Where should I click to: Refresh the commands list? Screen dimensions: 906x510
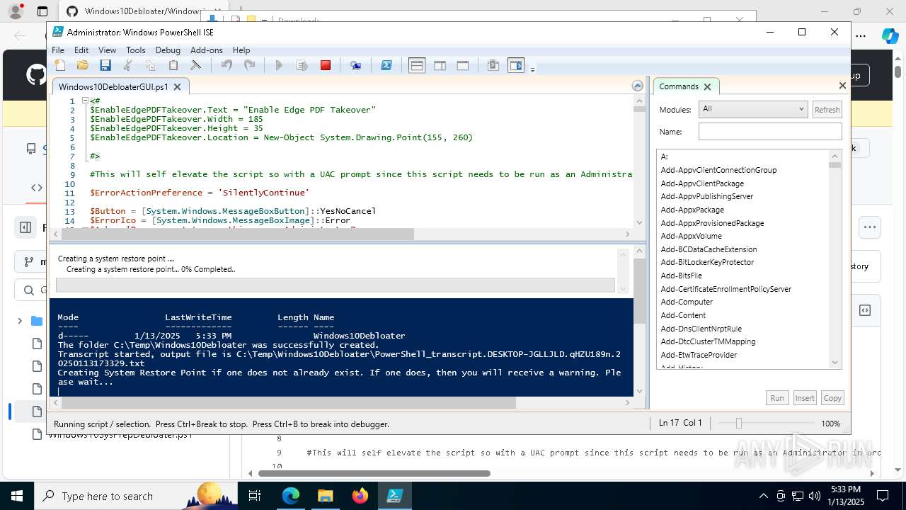(827, 110)
